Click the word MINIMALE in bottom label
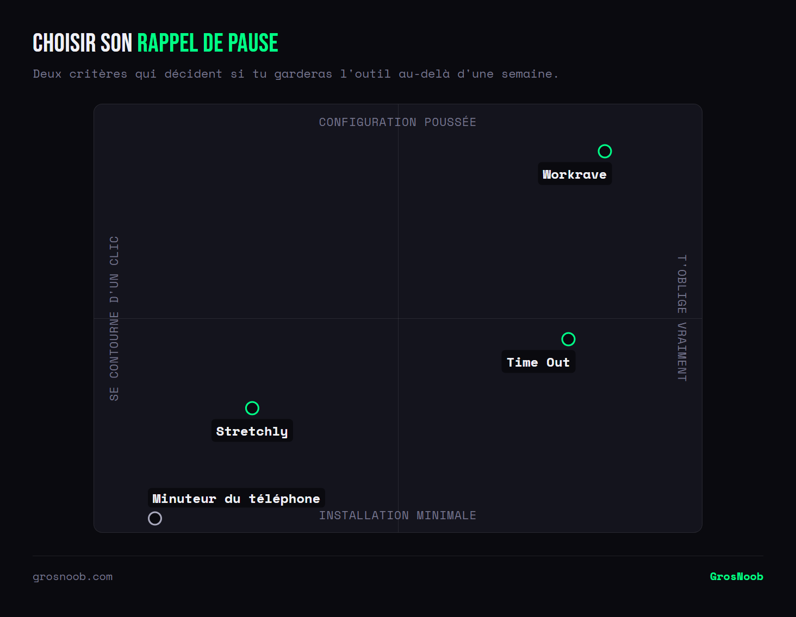This screenshot has width=796, height=617. click(x=446, y=515)
